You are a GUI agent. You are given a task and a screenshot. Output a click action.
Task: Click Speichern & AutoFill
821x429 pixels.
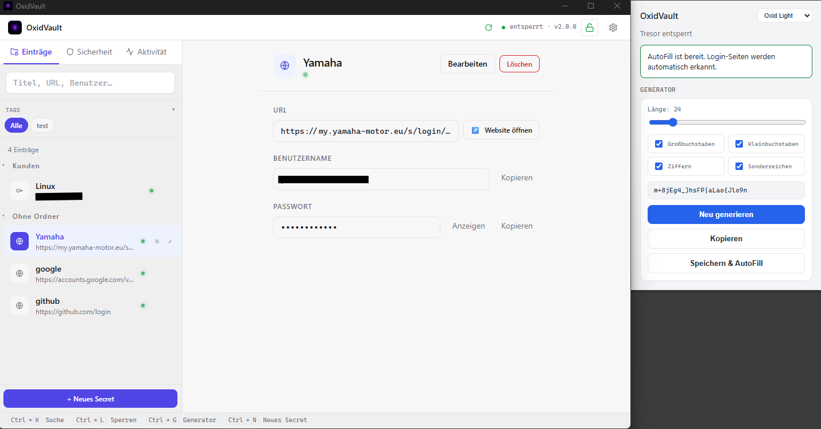click(726, 263)
